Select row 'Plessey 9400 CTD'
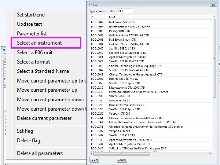The height and width of the screenshot is (165, 220). (x=151, y=31)
